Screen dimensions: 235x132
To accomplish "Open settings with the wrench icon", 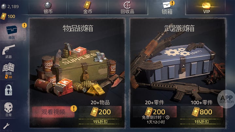I will (x=6, y=126).
